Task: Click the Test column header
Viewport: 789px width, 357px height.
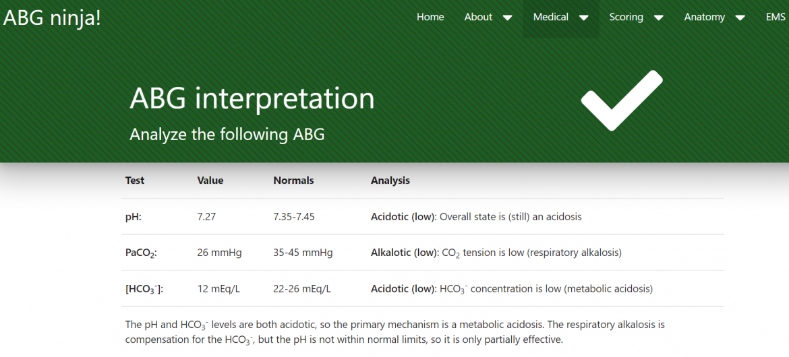Action: click(135, 181)
